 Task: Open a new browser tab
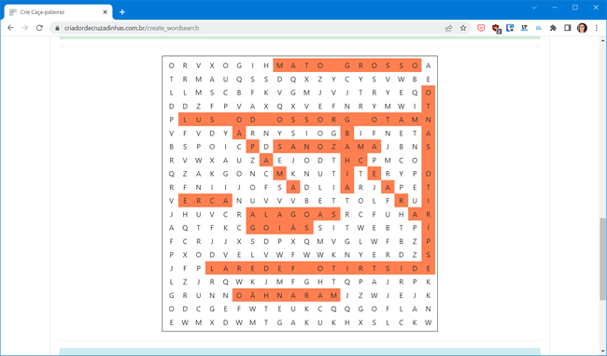[122, 12]
